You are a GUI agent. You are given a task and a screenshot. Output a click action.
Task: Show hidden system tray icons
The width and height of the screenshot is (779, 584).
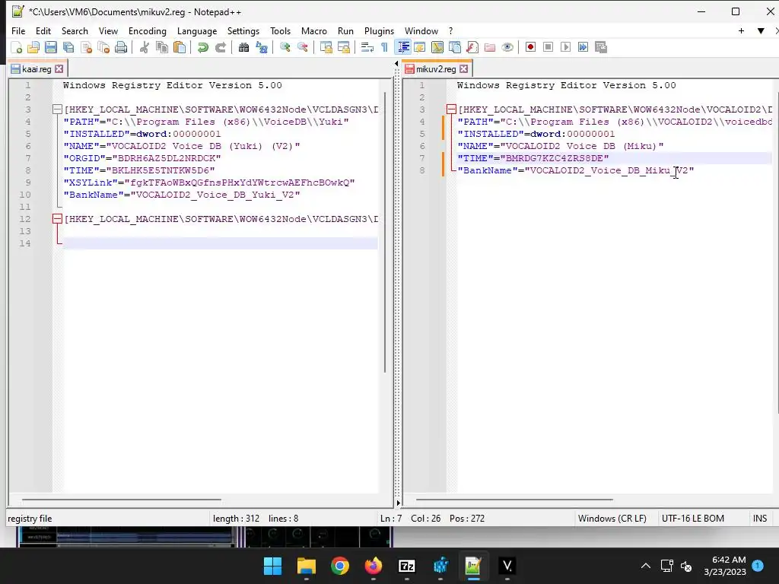(645, 566)
